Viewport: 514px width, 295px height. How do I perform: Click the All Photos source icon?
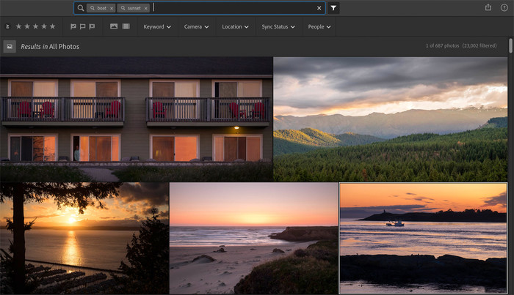[10, 46]
